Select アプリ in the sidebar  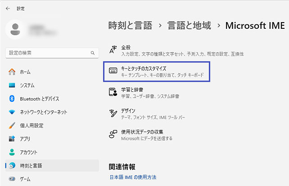point(25,139)
